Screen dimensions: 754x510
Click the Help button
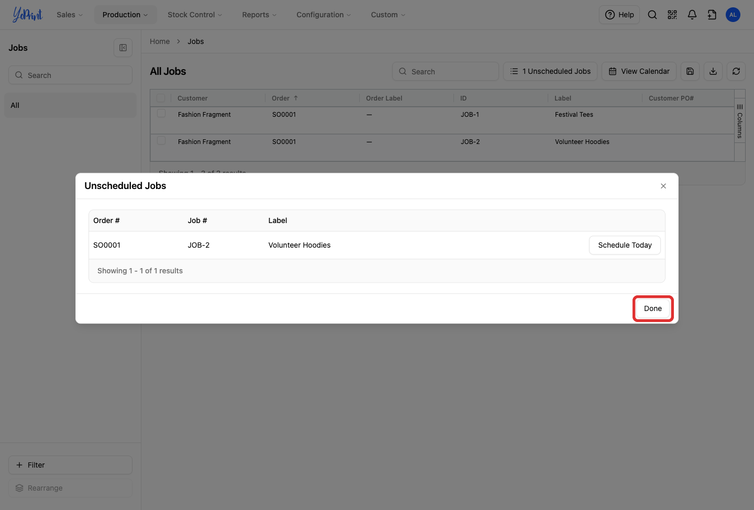click(619, 15)
